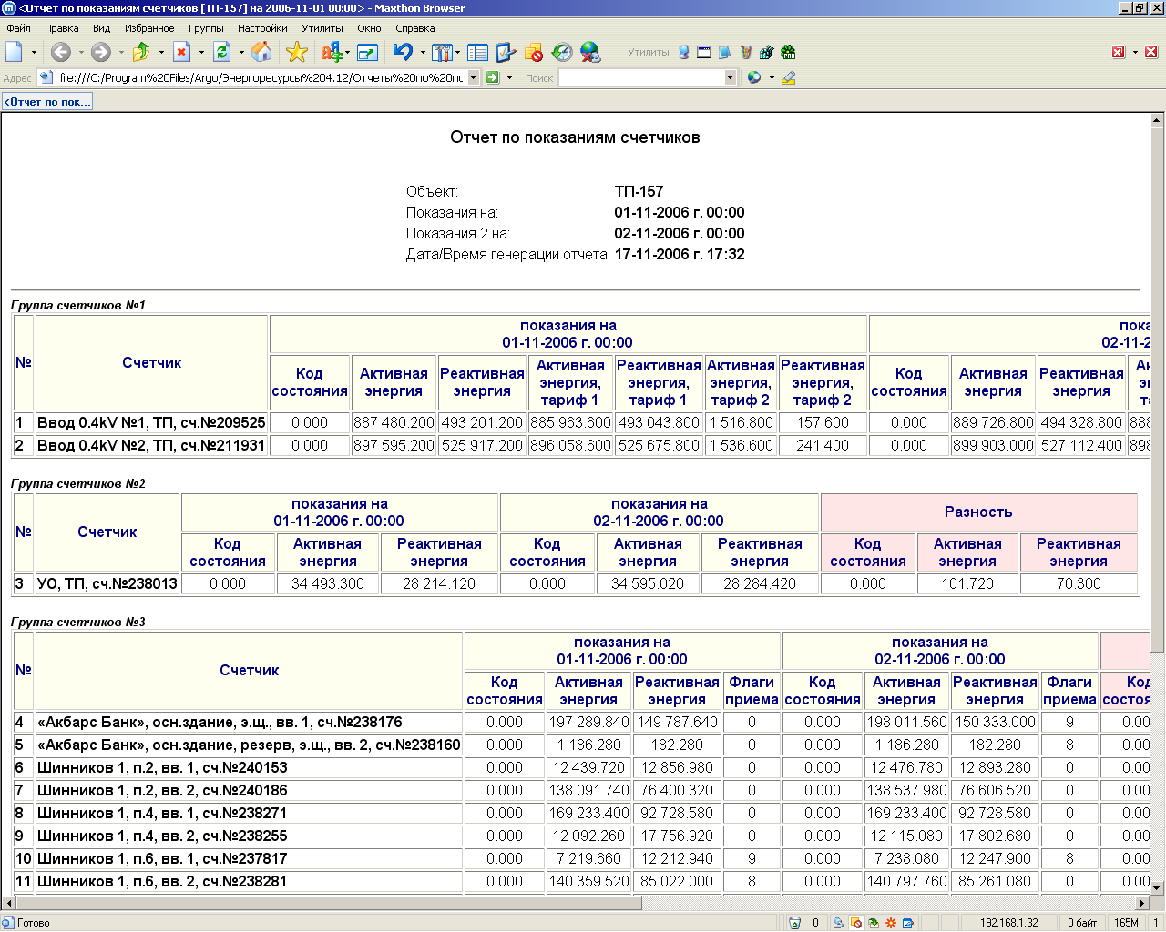1166x932 pixels.
Task: Click the search globe icon beside search box
Action: pos(753,77)
